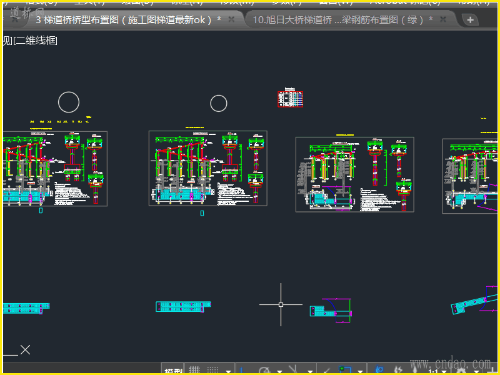This screenshot has height=375, width=500.
Task: Toggle annotation objects visibility icon
Action: (x=379, y=369)
